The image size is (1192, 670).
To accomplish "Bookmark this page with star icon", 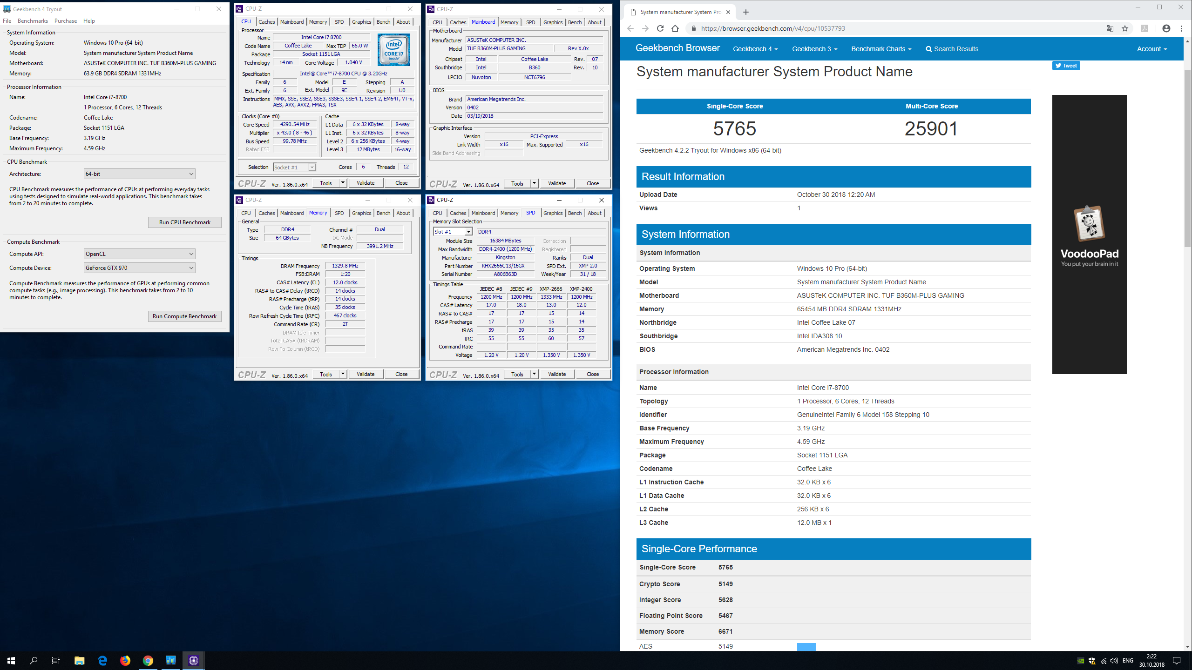I will pyautogui.click(x=1125, y=28).
